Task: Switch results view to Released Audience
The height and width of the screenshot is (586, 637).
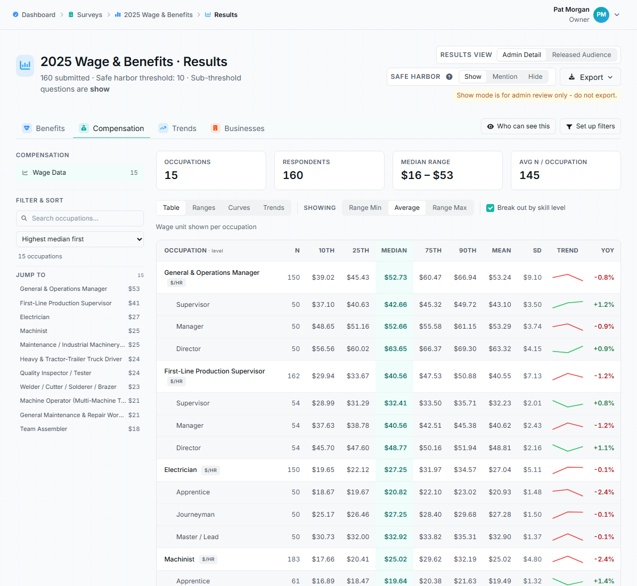Action: 581,55
